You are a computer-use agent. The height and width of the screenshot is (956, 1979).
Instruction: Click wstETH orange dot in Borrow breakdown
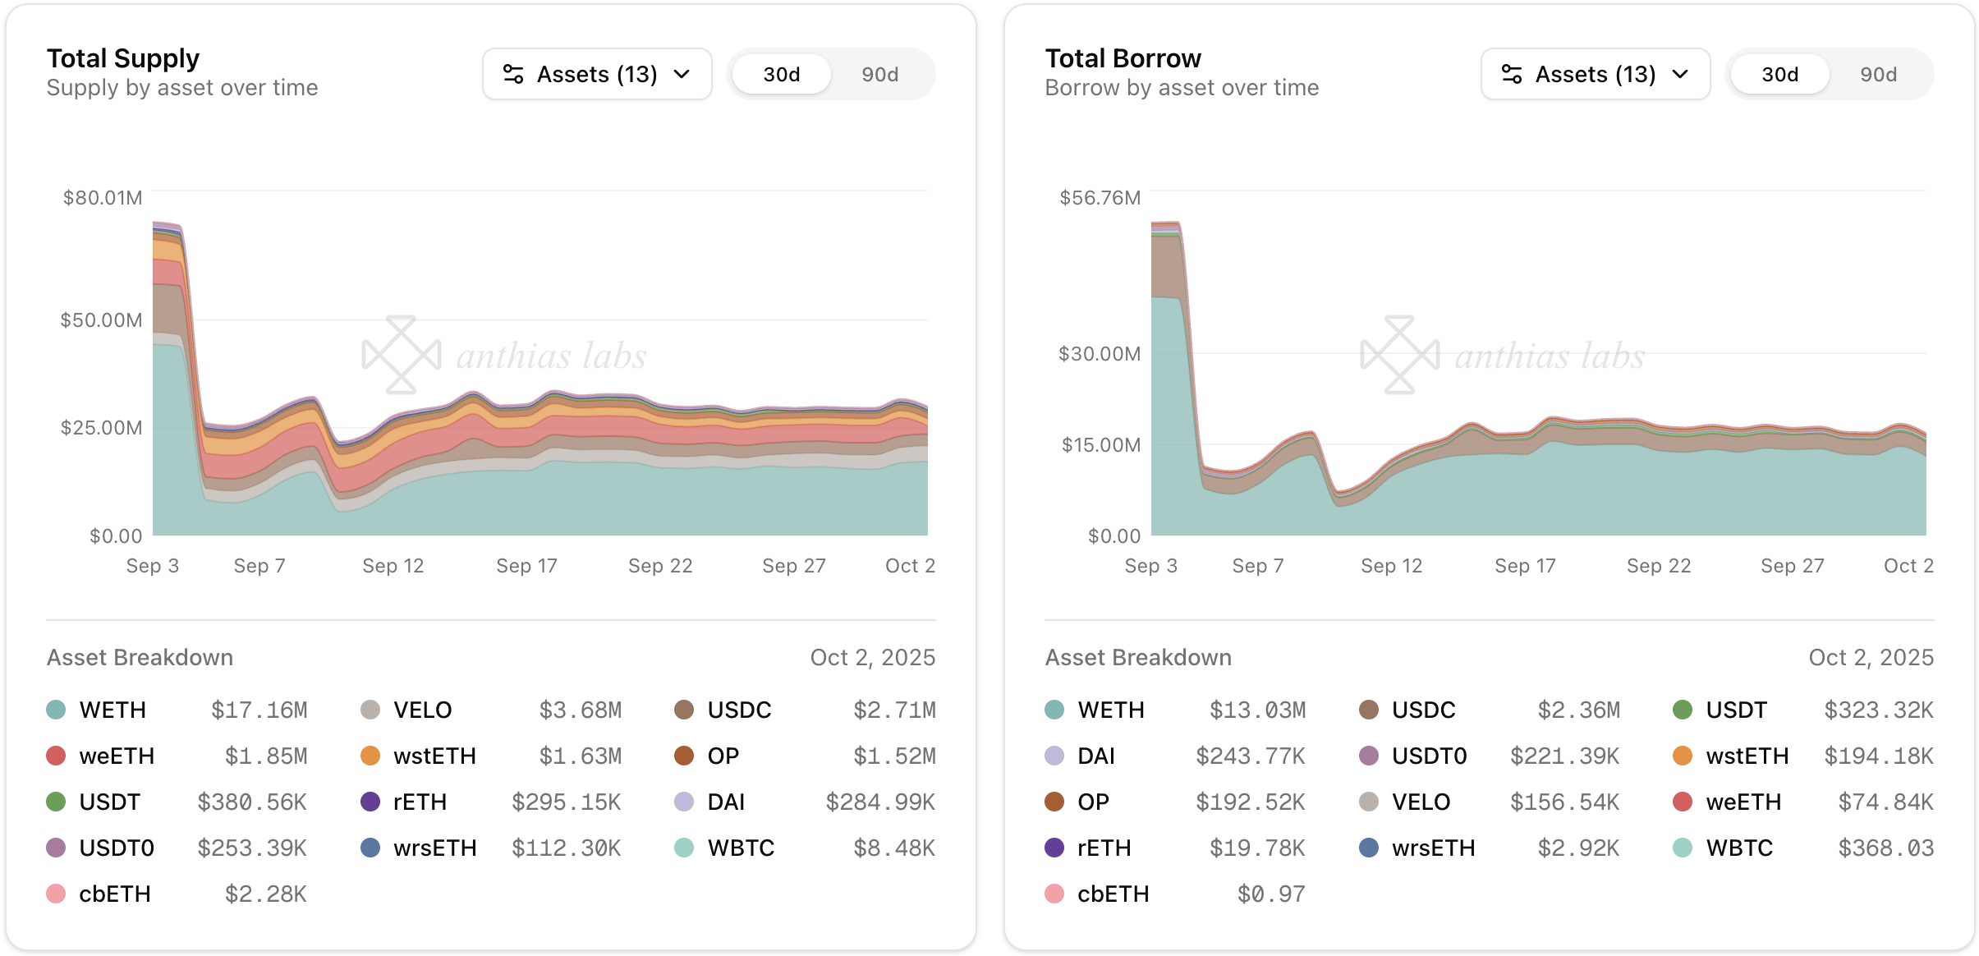click(1683, 756)
